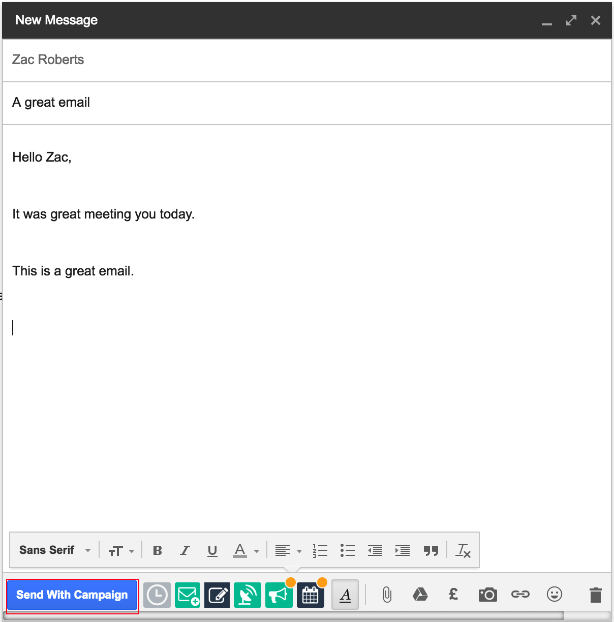This screenshot has width=614, height=622.
Task: Click the green envelope with plus icon
Action: click(188, 595)
